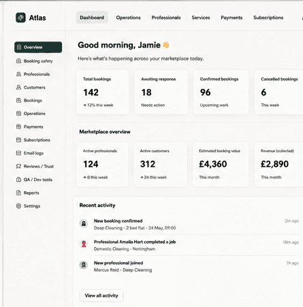Open the Subscriptions top tab
Screen dimensions: 303x307
268,18
